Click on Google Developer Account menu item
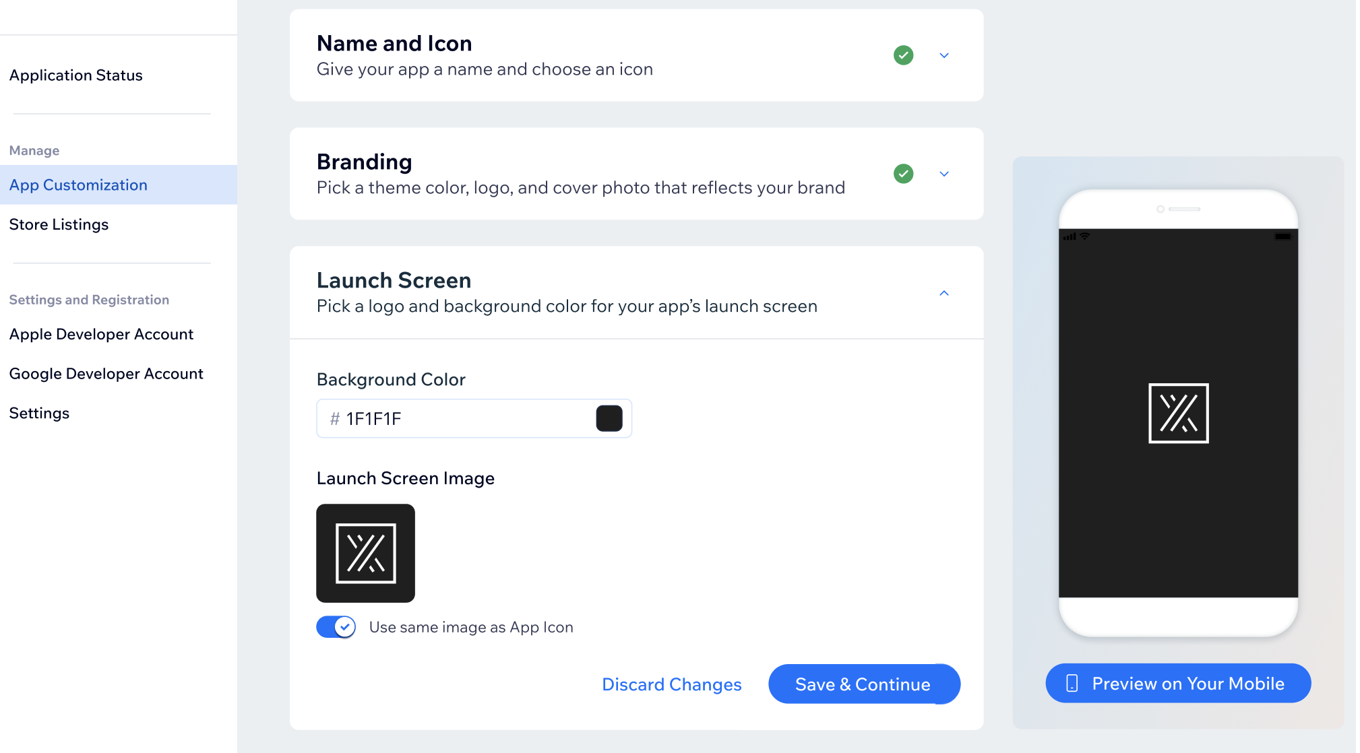This screenshot has width=1360, height=753. tap(106, 372)
